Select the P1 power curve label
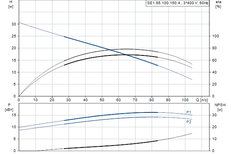This screenshot has width=231, height=154. [x=189, y=112]
